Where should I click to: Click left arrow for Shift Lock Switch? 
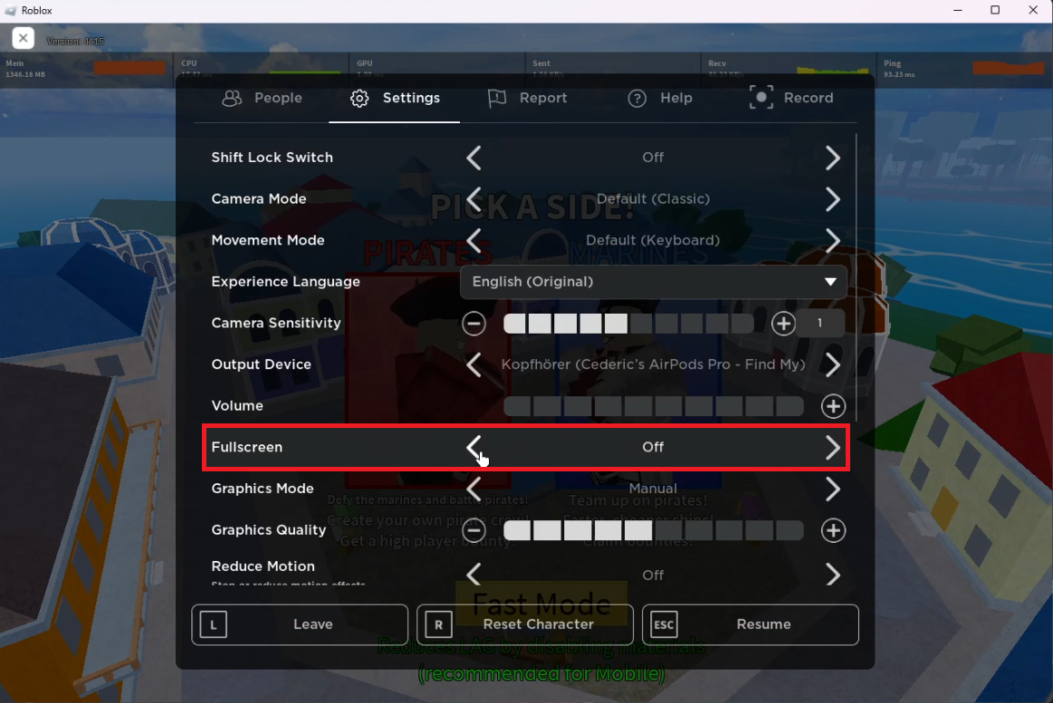[x=474, y=158]
